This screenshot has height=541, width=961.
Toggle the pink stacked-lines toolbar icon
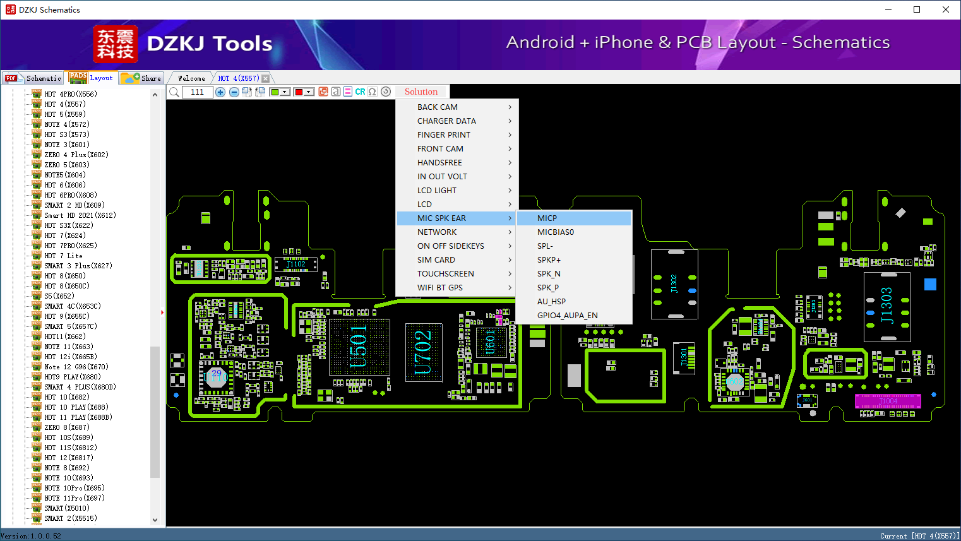point(348,92)
